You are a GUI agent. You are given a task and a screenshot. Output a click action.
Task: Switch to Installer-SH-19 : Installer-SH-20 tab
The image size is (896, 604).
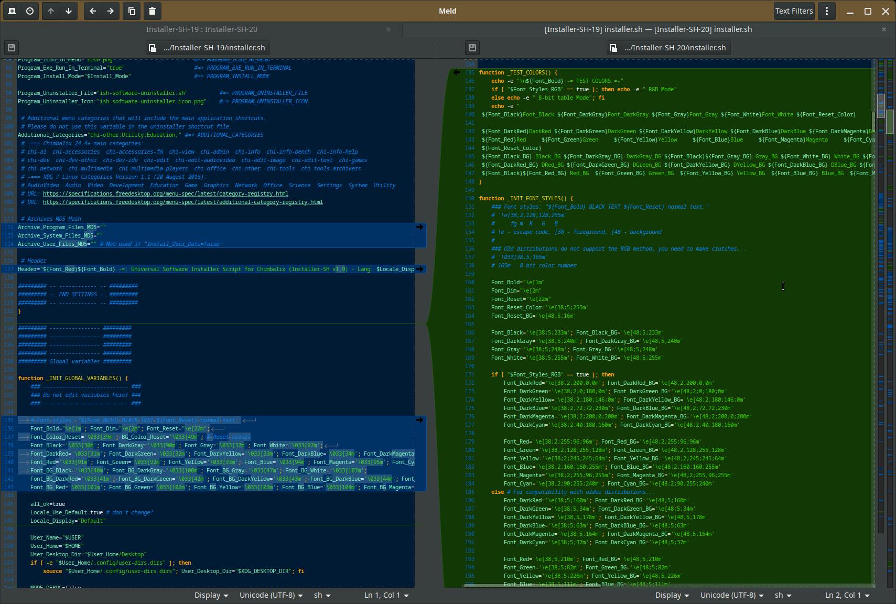click(x=201, y=29)
